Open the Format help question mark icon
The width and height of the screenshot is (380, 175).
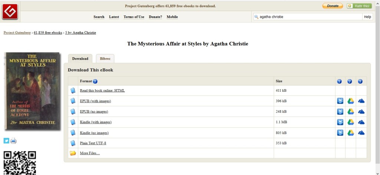coord(95,81)
